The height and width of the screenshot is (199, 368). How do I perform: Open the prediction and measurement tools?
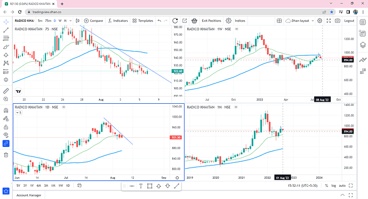(x=6, y=72)
